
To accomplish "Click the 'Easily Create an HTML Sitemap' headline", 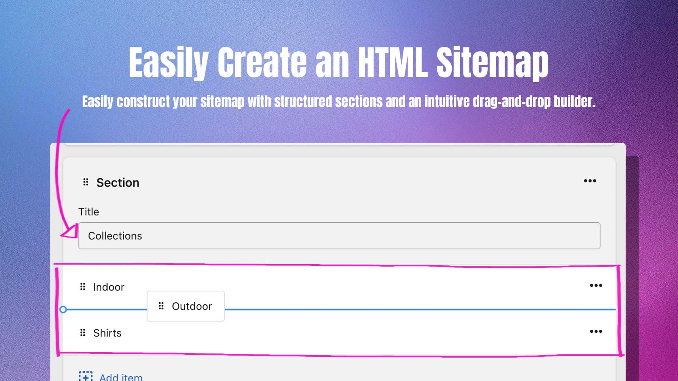I will pos(339,63).
